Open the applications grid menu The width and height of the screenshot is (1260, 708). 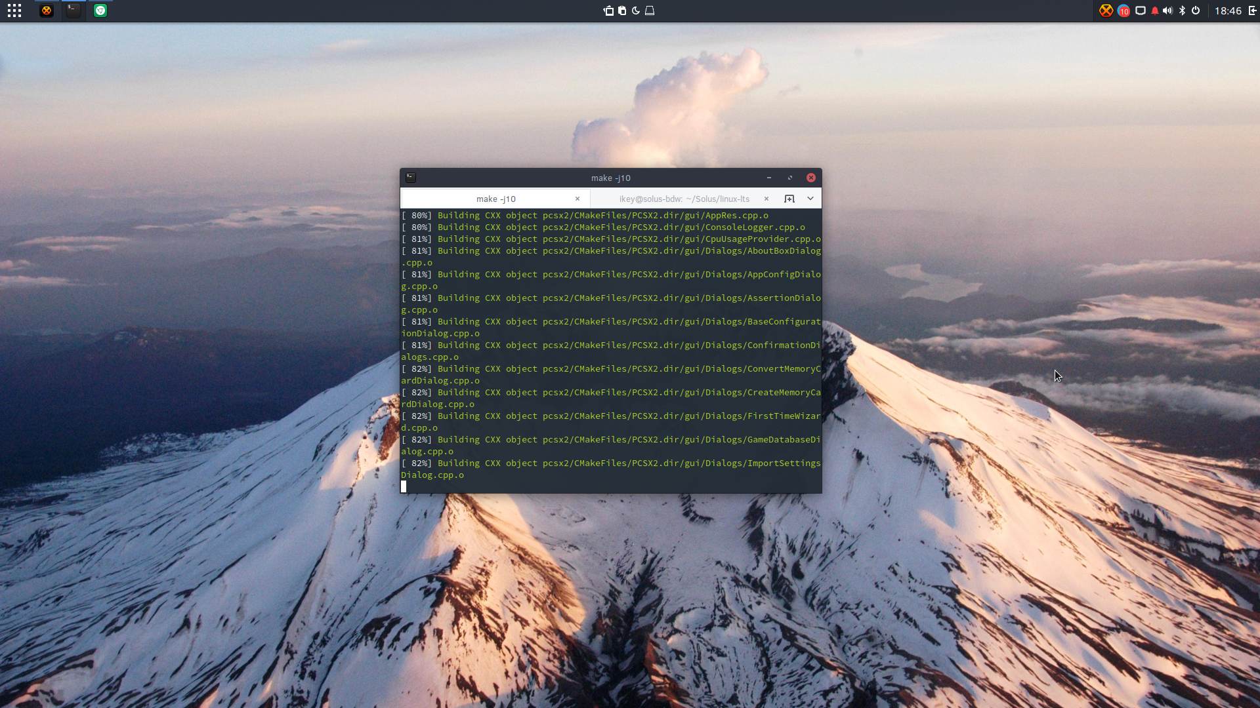14,10
